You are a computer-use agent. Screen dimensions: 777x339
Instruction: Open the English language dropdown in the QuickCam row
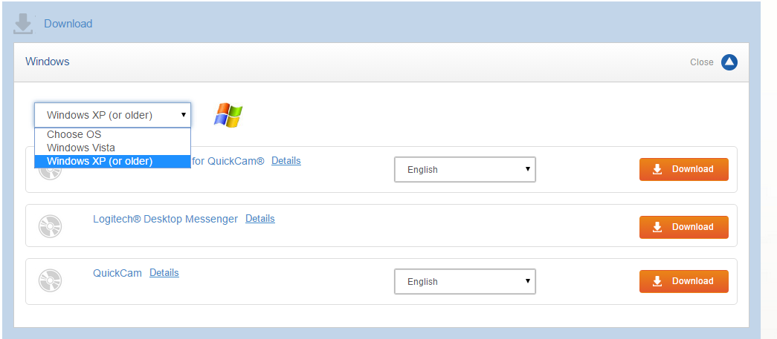pos(465,281)
